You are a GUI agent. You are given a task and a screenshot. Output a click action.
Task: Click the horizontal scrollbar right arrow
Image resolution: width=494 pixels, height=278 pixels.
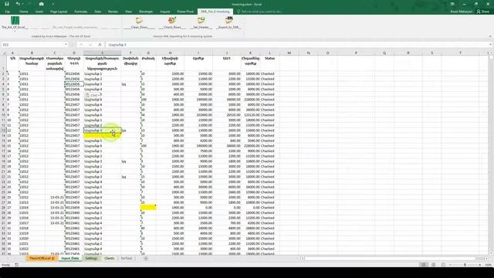[x=487, y=259]
